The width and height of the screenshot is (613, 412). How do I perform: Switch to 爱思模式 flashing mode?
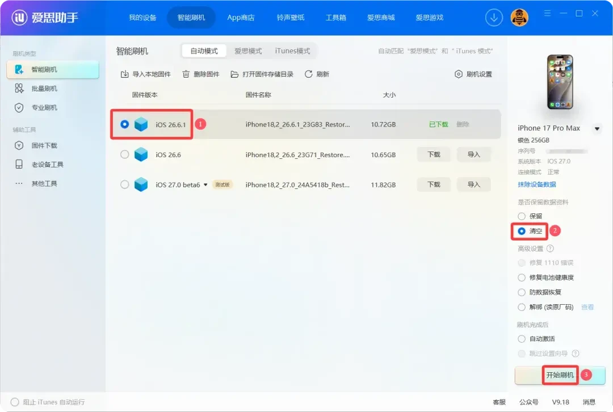248,51
